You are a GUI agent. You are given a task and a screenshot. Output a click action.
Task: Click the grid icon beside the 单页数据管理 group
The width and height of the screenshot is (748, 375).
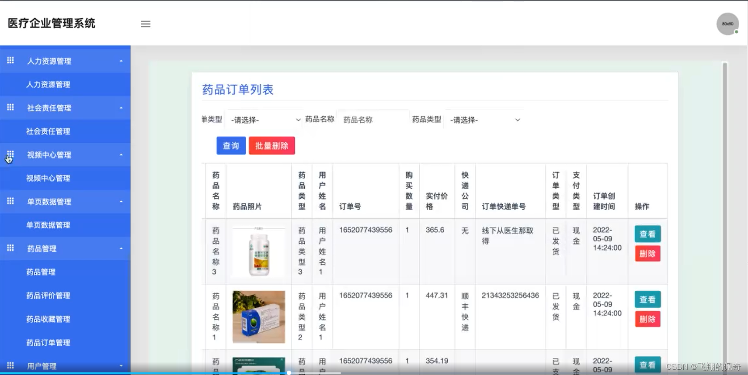(x=10, y=201)
